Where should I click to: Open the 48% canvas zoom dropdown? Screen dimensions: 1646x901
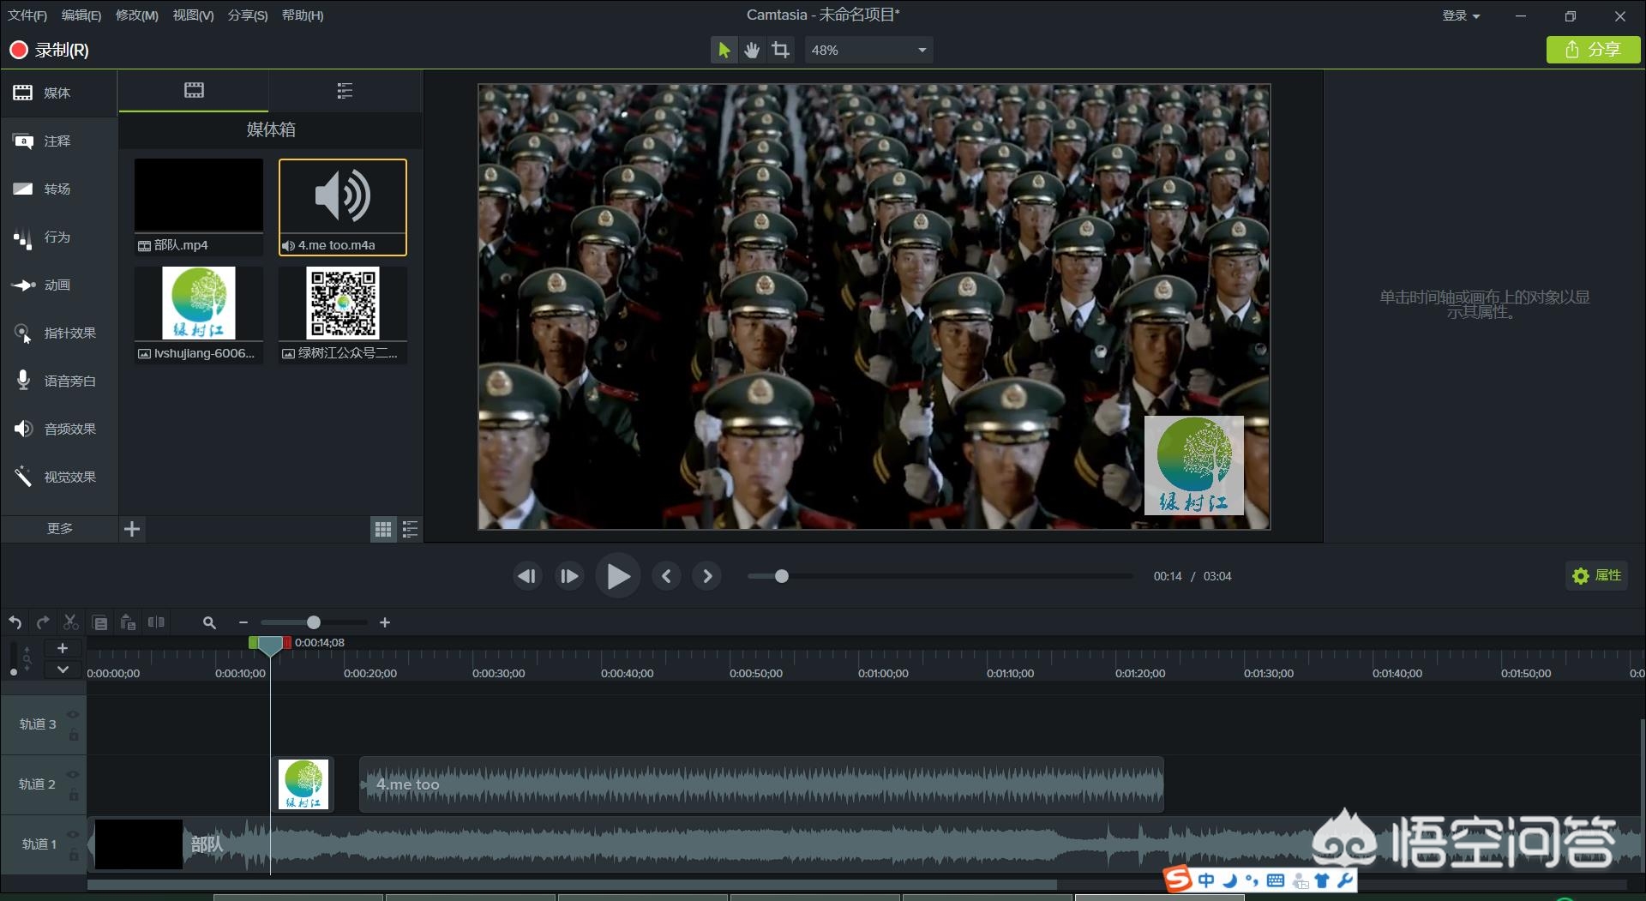click(868, 50)
